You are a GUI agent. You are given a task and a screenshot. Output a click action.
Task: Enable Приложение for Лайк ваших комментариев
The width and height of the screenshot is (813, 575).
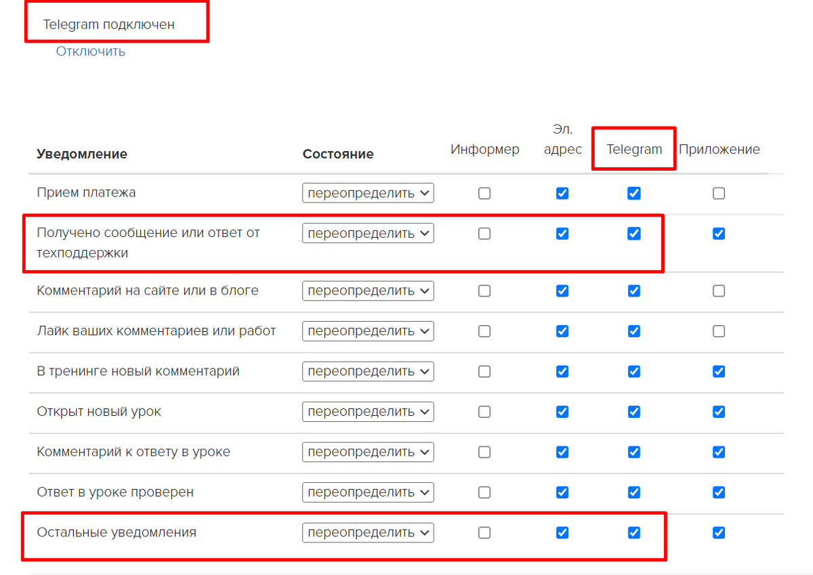point(719,331)
